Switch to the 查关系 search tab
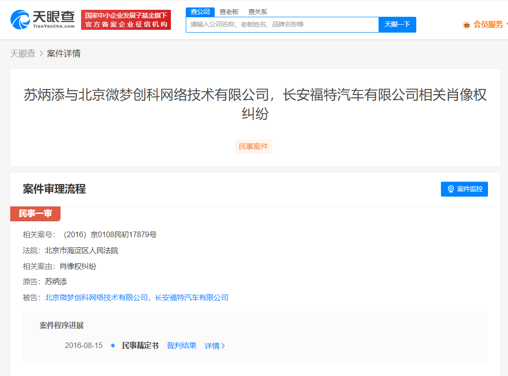This screenshot has height=376, width=508. [x=258, y=12]
